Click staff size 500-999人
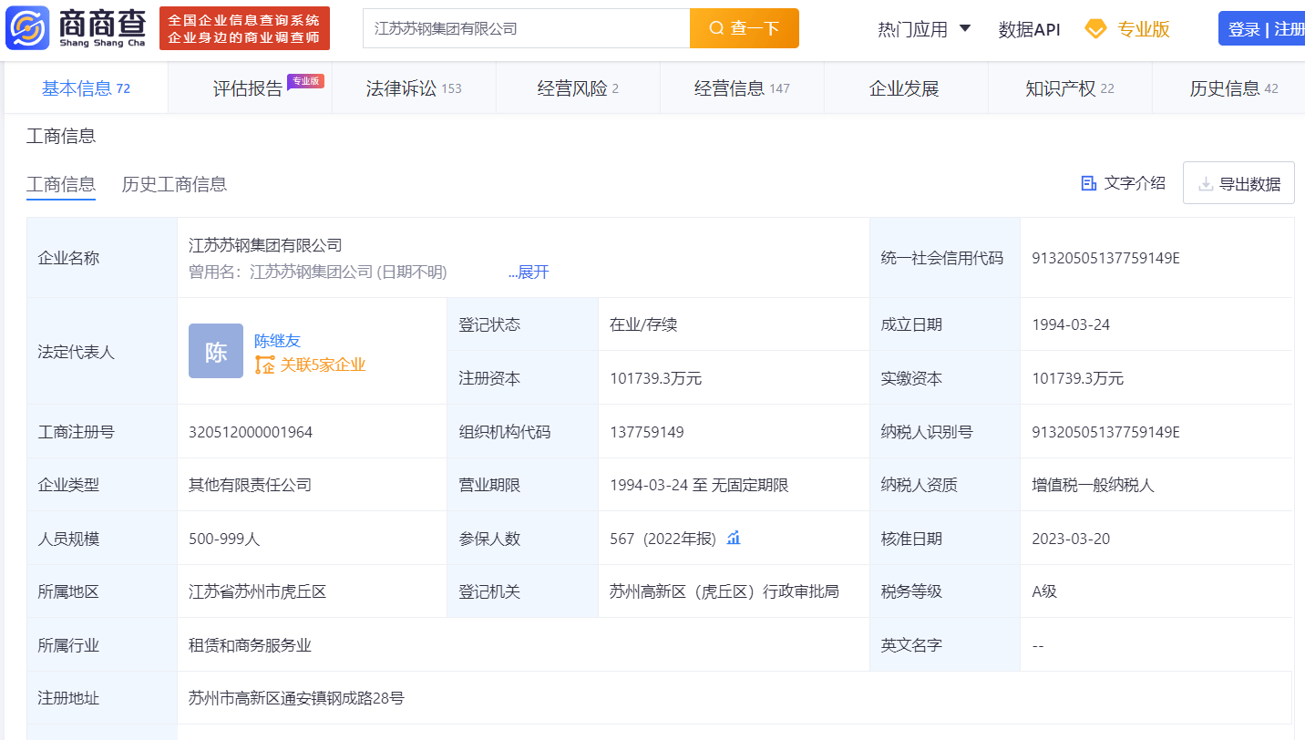Image resolution: width=1305 pixels, height=740 pixels. tap(224, 539)
